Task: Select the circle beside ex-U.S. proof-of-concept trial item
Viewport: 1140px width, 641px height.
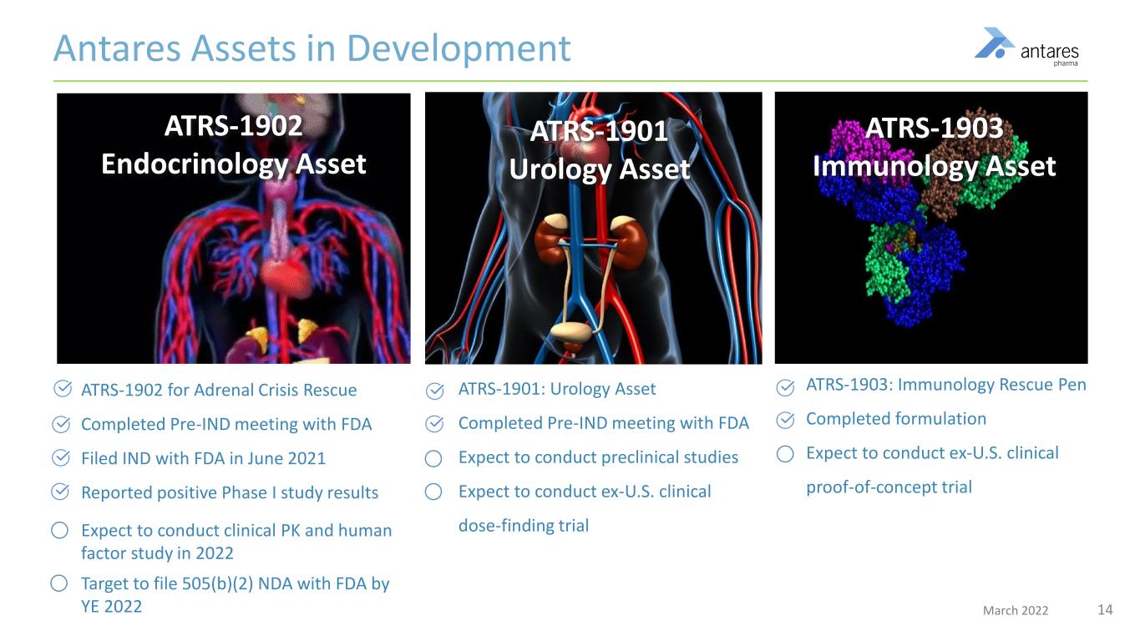Action: click(x=783, y=453)
